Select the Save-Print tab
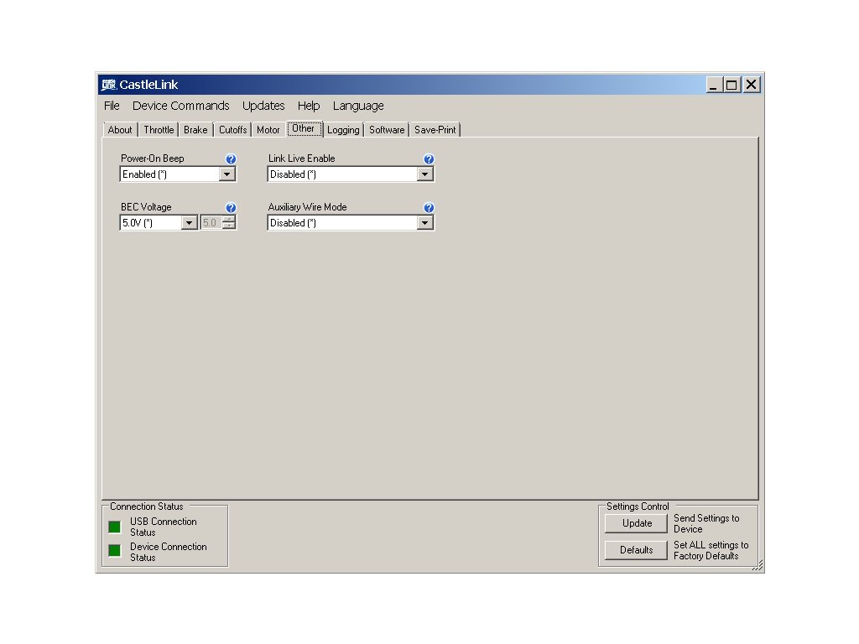Screen dimensions: 859x644 (x=435, y=130)
